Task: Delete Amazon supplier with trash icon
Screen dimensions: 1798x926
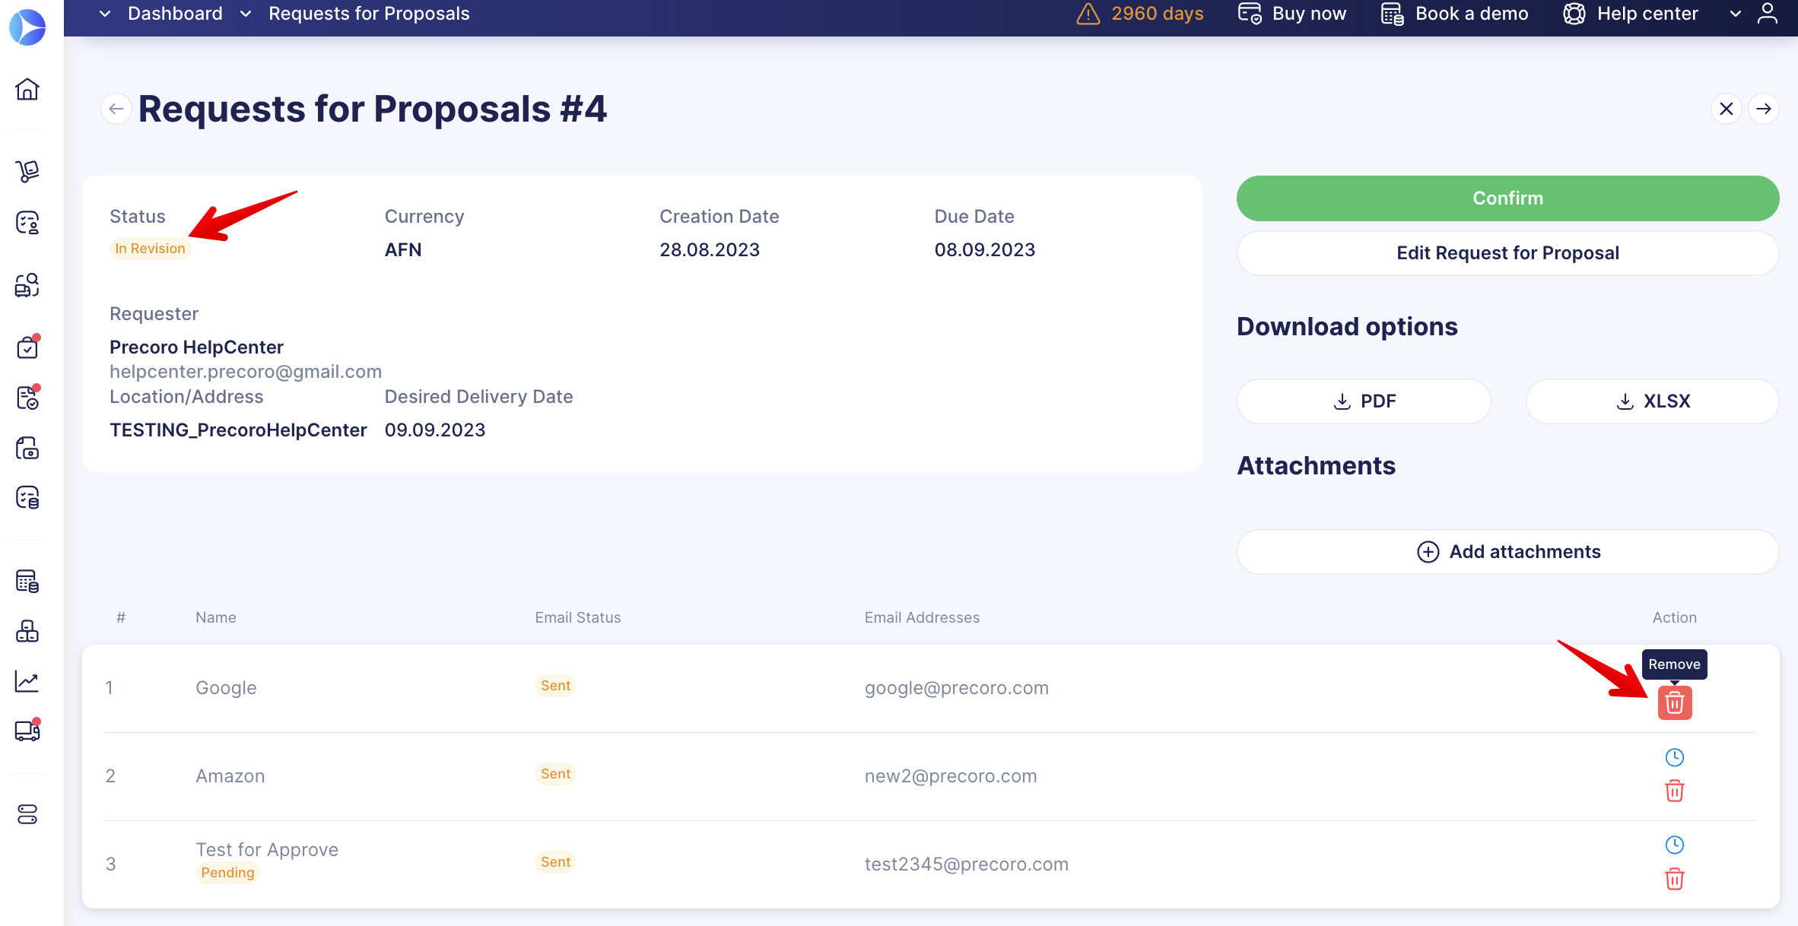Action: click(x=1675, y=791)
